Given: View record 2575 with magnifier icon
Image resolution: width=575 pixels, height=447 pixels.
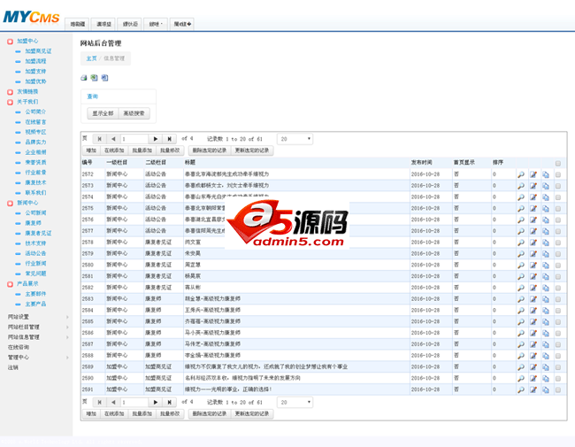Looking at the screenshot, I should click(x=521, y=209).
